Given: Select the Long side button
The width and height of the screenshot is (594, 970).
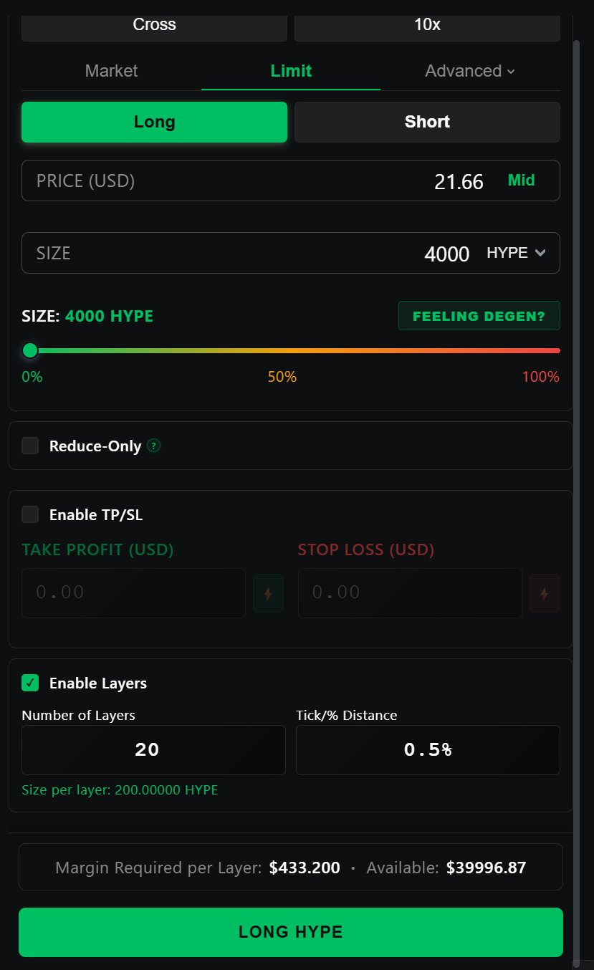Looking at the screenshot, I should [x=154, y=122].
